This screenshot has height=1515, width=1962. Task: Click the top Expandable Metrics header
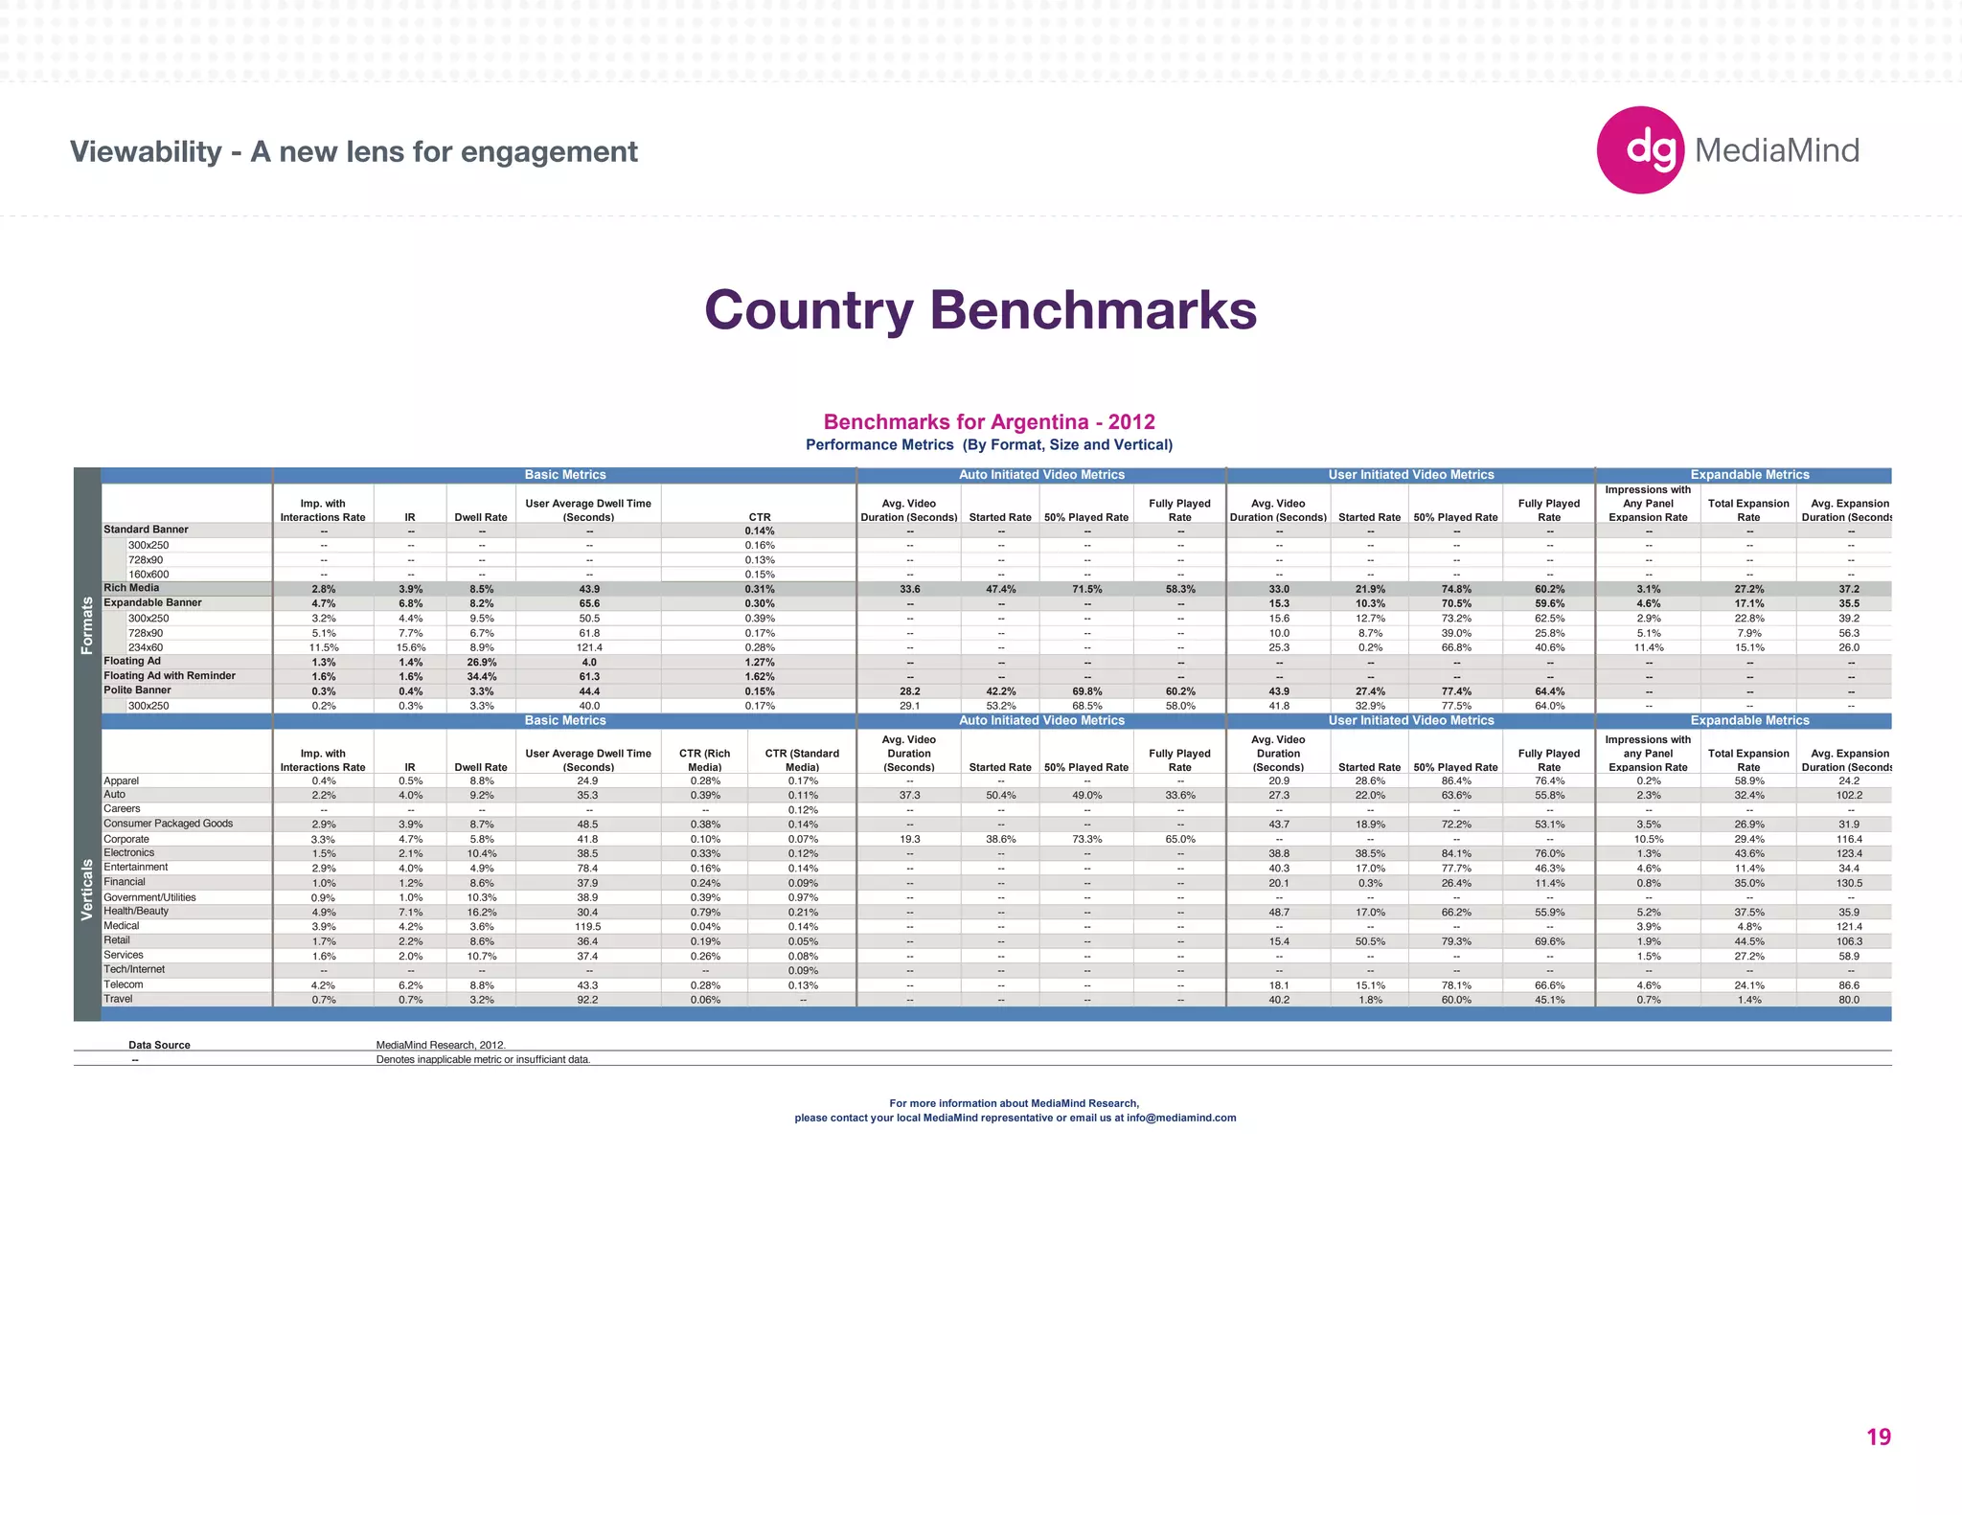point(1749,475)
